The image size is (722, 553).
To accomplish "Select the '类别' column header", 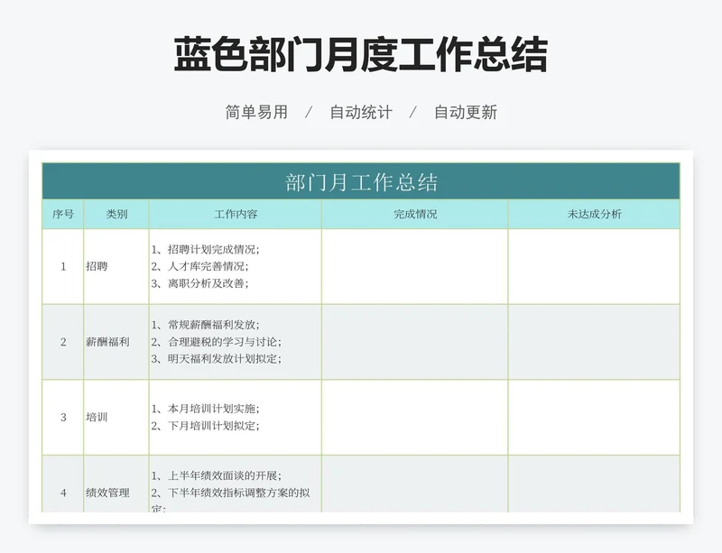I will (x=116, y=214).
